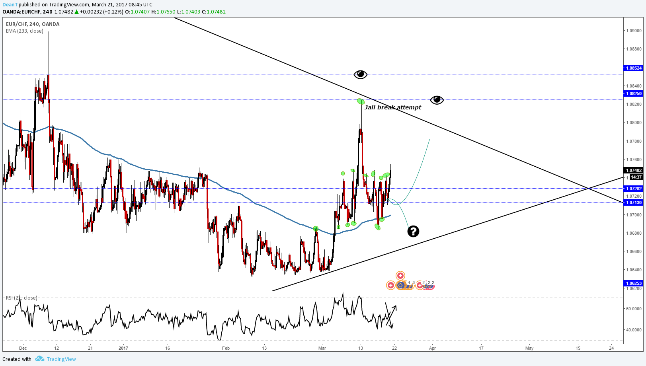The width and height of the screenshot is (646, 366).
Task: Click the 'Apr' date axis label
Action: (432, 348)
